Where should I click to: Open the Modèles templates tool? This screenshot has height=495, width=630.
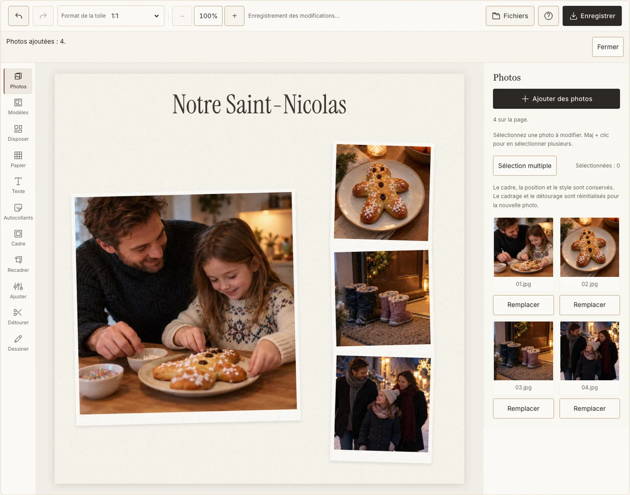(x=18, y=107)
